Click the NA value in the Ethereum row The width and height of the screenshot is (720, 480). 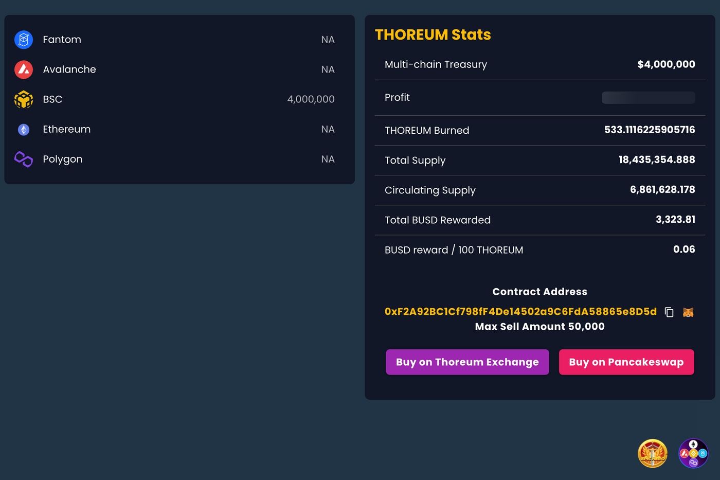click(x=328, y=129)
